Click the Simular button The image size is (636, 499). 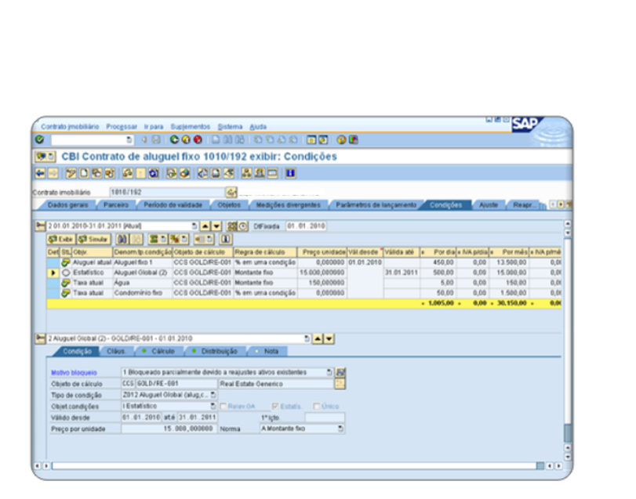tap(93, 240)
